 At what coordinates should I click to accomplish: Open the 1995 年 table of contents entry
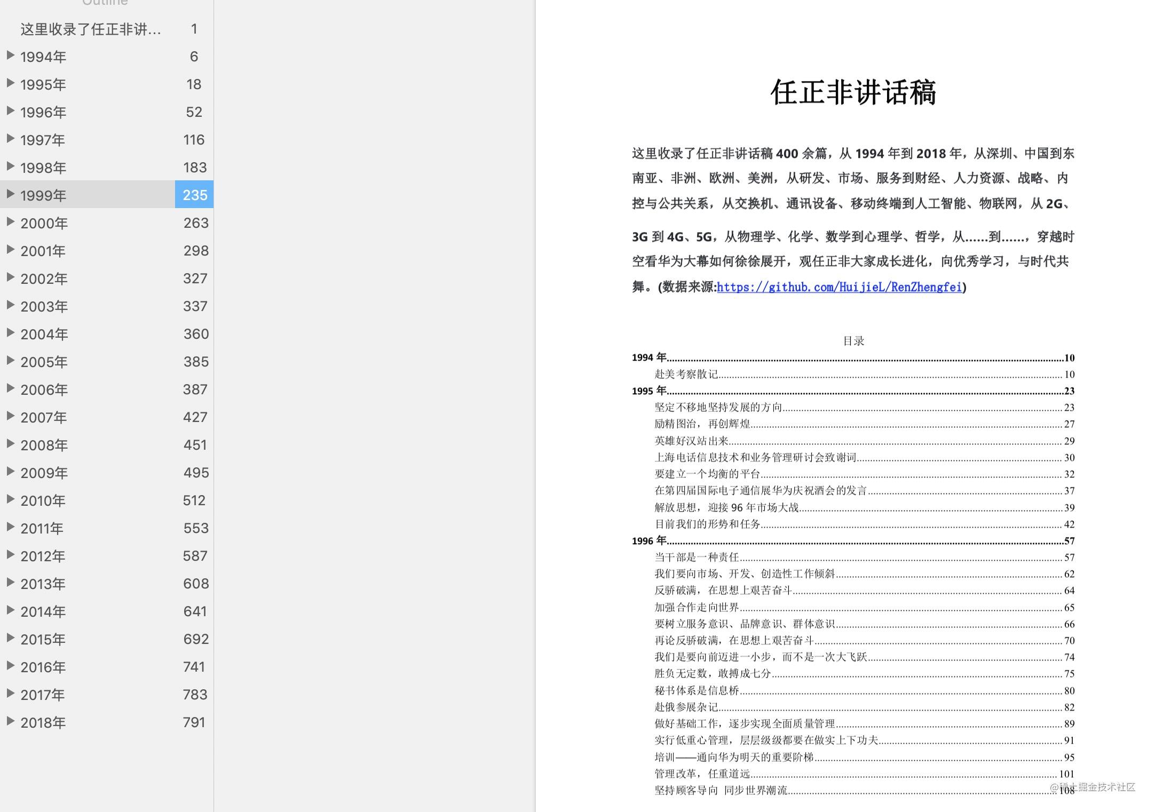point(853,391)
